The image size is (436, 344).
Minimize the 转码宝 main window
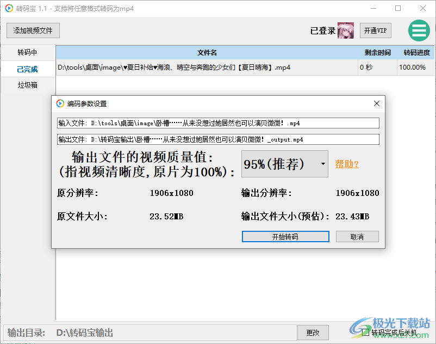point(373,8)
